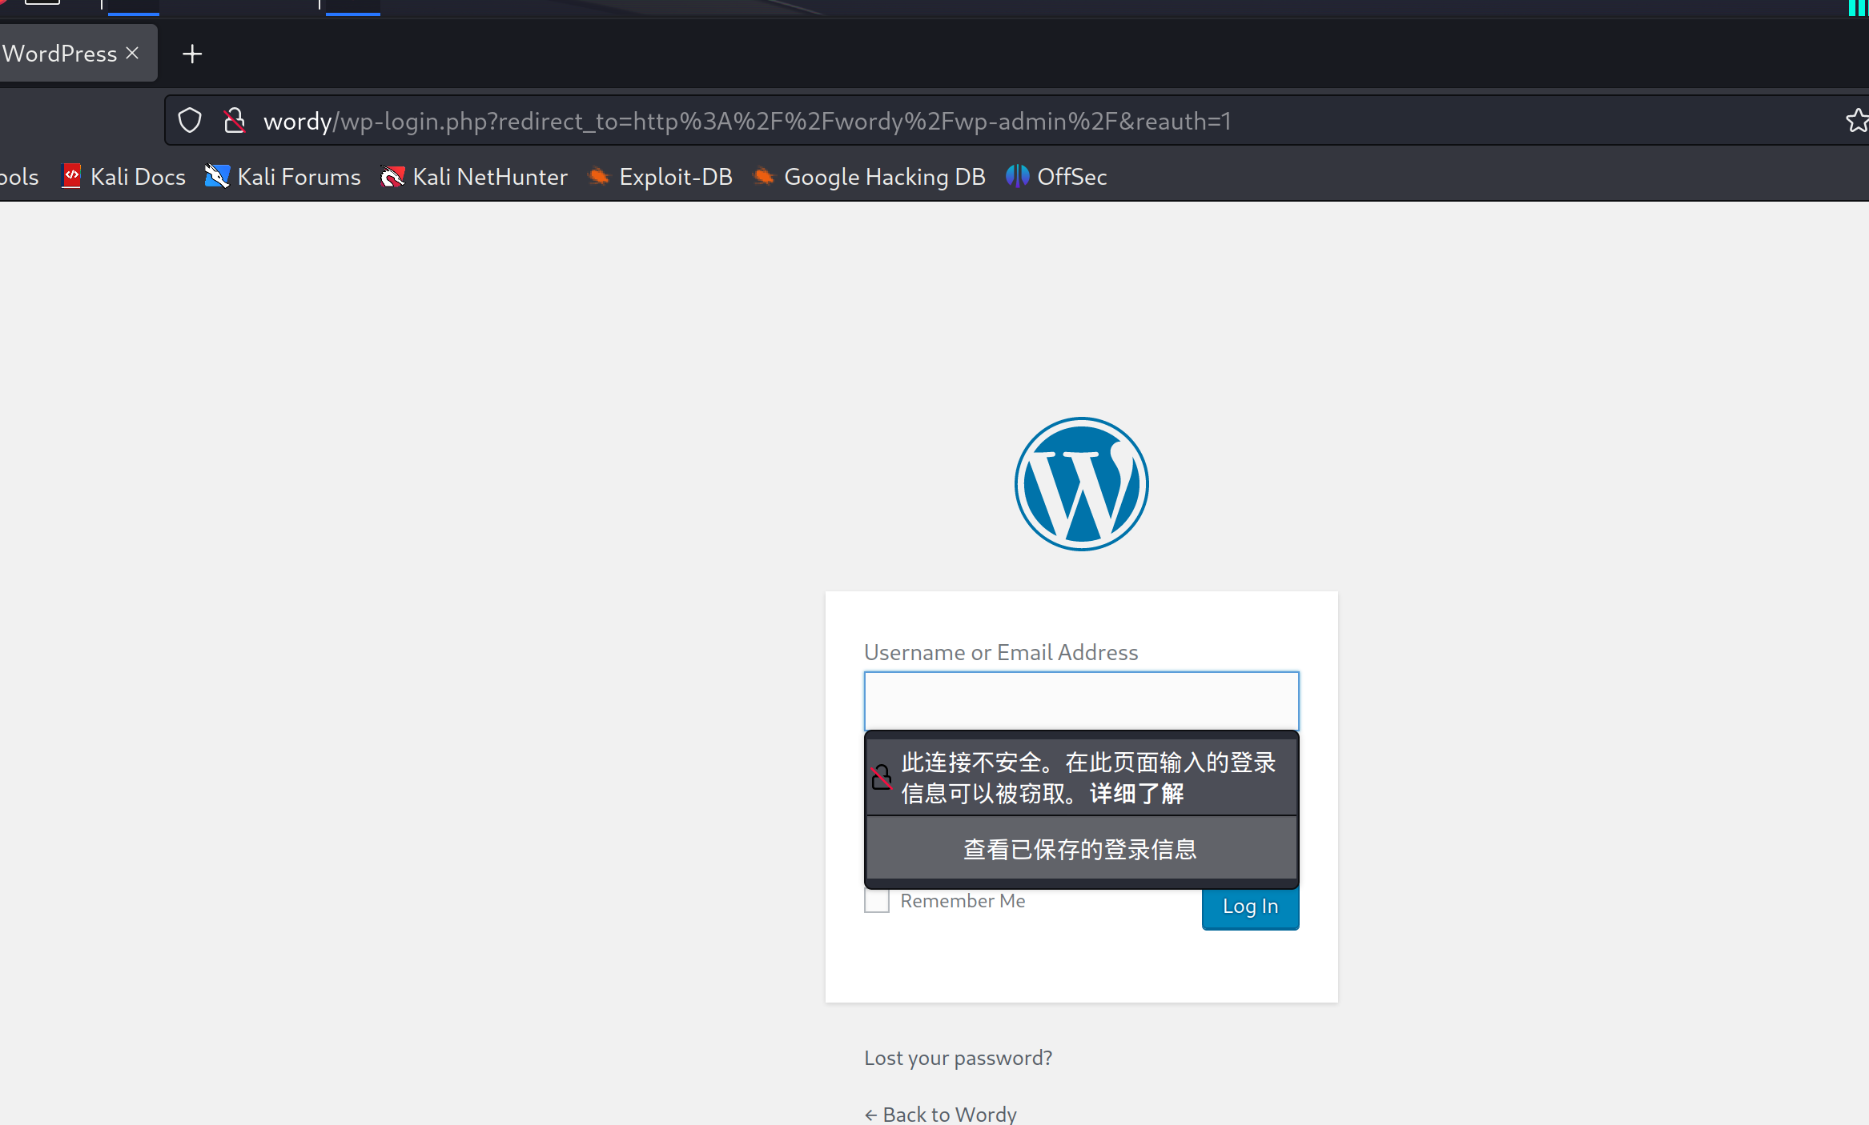Click the WordPress logo
1869x1125 pixels.
click(1081, 484)
